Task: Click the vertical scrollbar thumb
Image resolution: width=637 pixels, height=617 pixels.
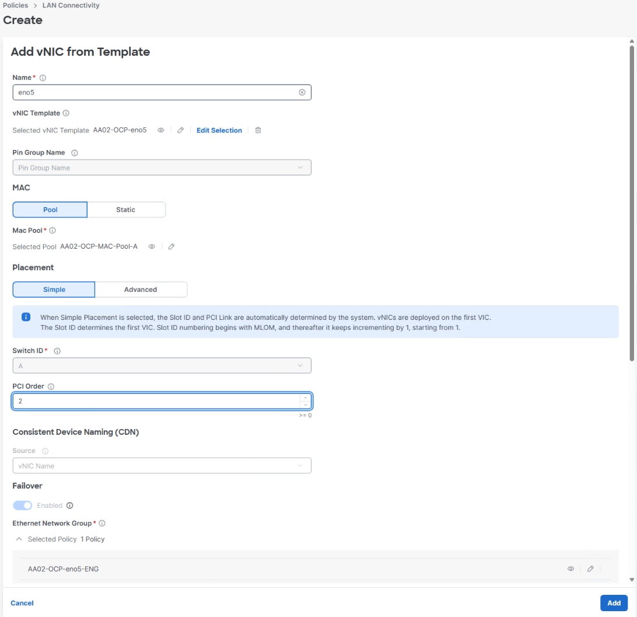Action: pos(632,203)
